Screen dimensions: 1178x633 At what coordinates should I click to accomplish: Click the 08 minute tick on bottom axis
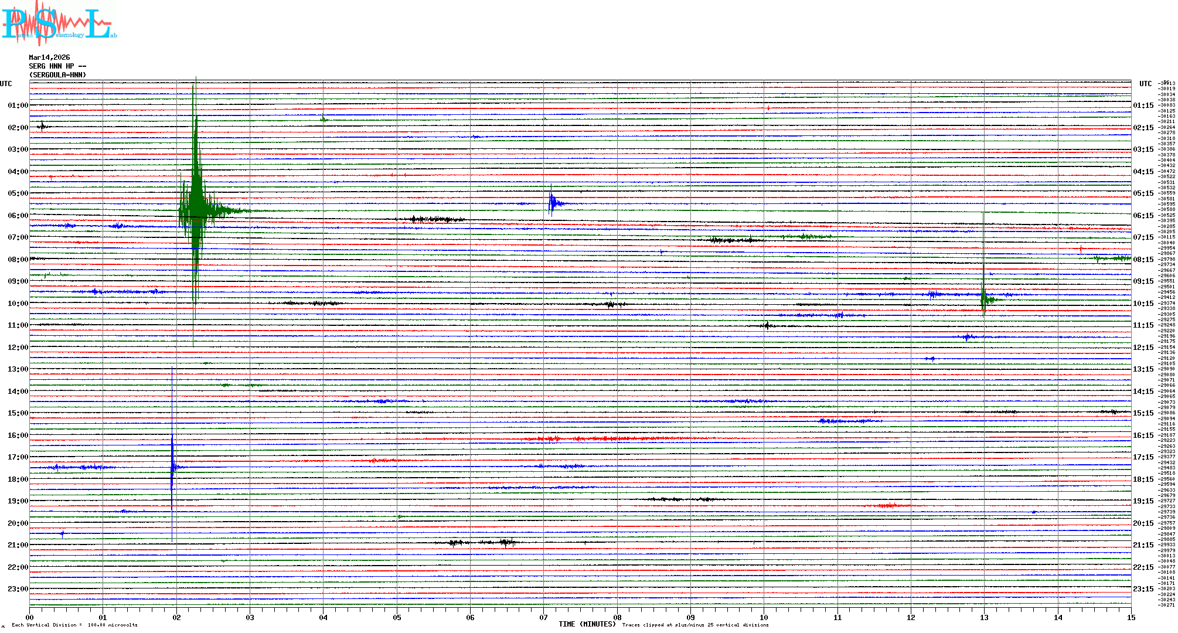click(617, 617)
